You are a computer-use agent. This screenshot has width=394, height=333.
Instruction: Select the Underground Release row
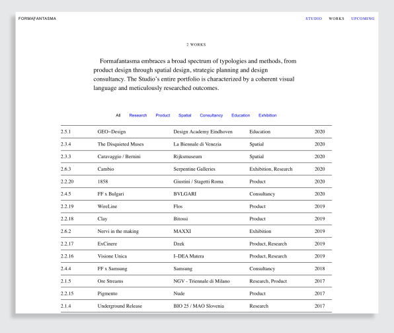(x=196, y=306)
